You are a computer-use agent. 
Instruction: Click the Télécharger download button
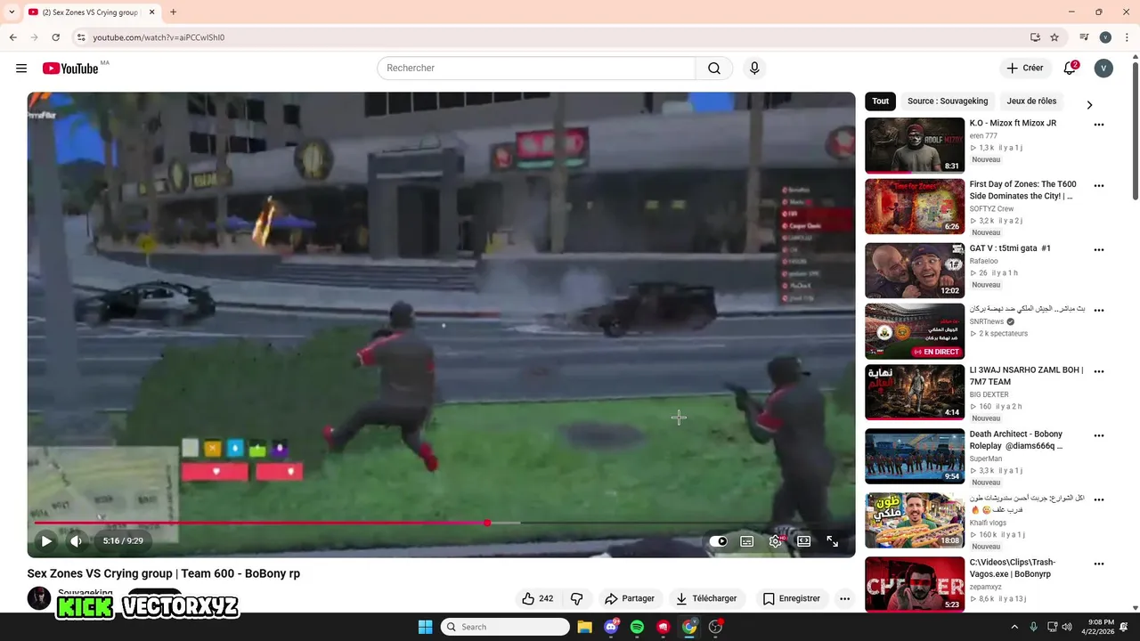click(706, 598)
